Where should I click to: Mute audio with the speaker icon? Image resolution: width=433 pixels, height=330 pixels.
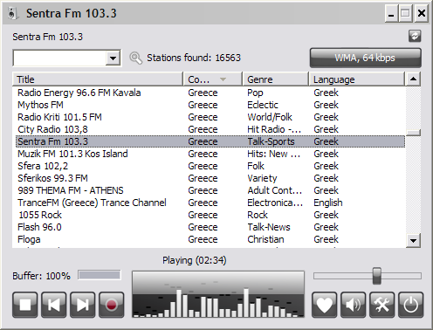click(x=353, y=305)
